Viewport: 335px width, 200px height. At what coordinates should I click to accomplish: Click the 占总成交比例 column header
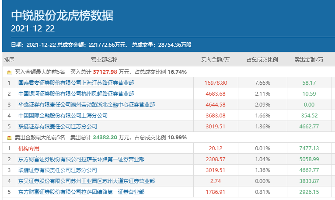tap(262, 59)
